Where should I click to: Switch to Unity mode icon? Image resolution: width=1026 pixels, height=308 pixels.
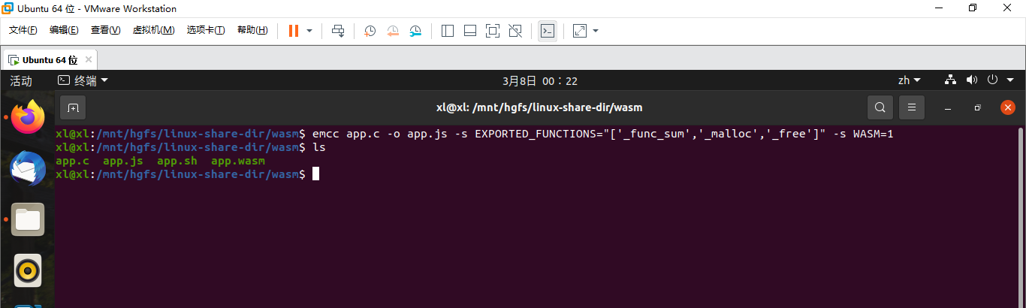[x=515, y=31]
